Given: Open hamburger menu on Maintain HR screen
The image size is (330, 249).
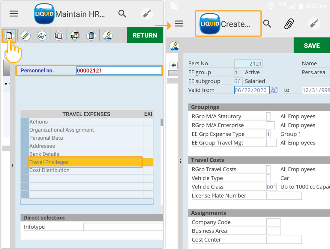Looking at the screenshot, I should (x=14, y=14).
